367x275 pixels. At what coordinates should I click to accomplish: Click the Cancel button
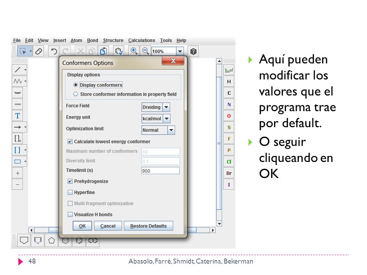click(x=108, y=226)
